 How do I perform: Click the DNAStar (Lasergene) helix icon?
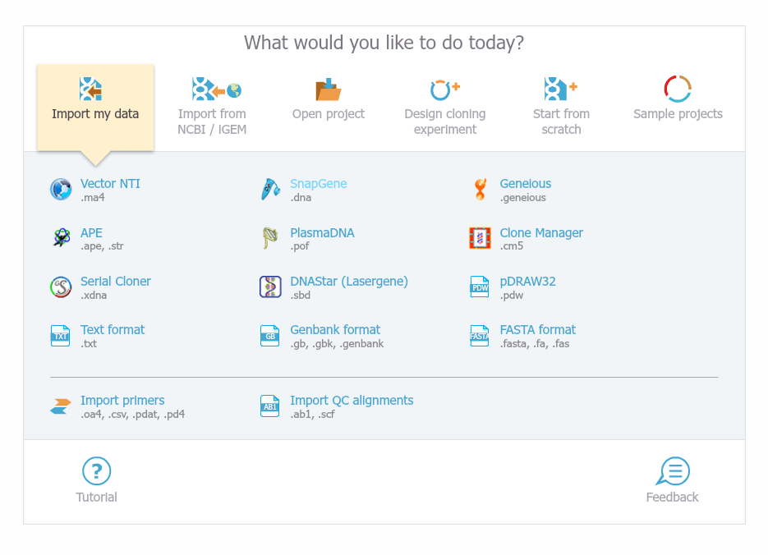[270, 287]
